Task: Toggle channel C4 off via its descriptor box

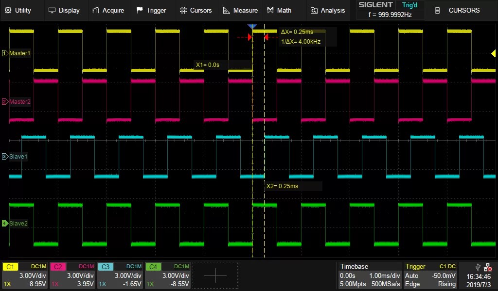Action: point(167,275)
